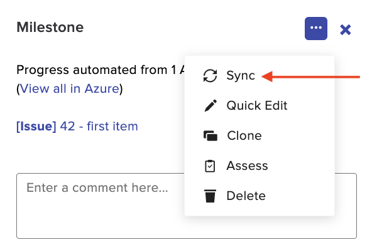This screenshot has width=372, height=252.
Task: Choose Quick Edit from the menu
Action: click(257, 106)
